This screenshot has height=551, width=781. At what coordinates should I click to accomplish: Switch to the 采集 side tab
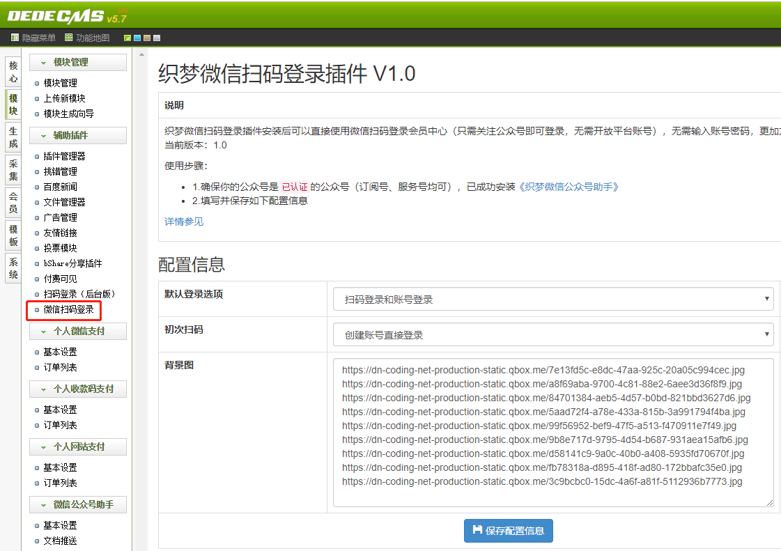click(13, 170)
